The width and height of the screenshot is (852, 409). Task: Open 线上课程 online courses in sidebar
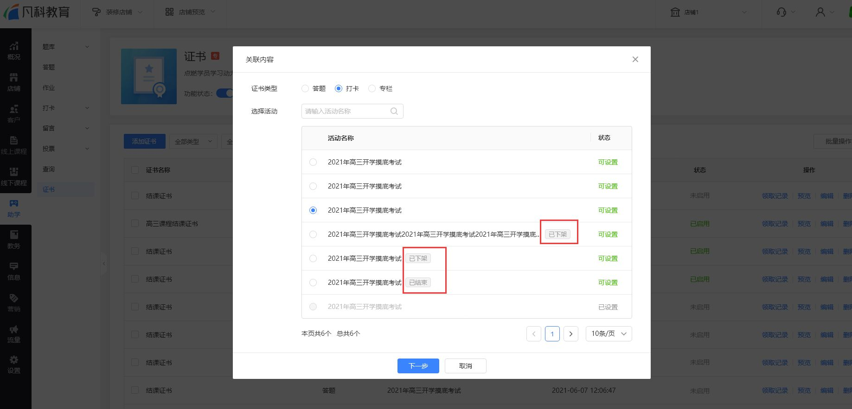coord(14,145)
